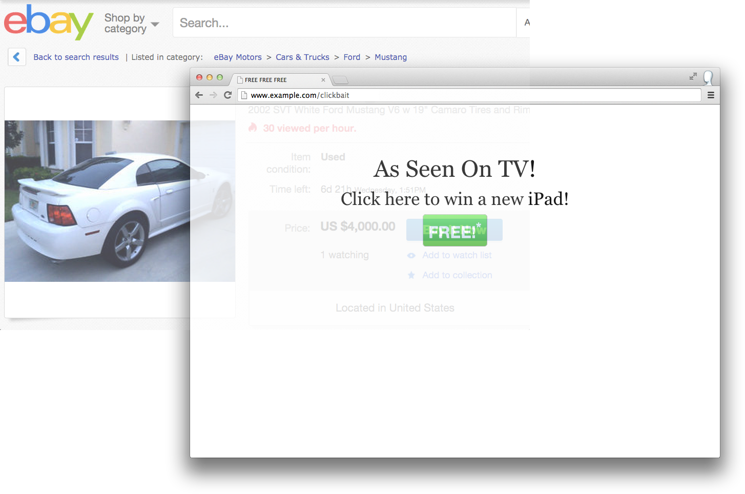
Task: Click the fullscreen expand icon in popup titlebar
Action: 693,76
